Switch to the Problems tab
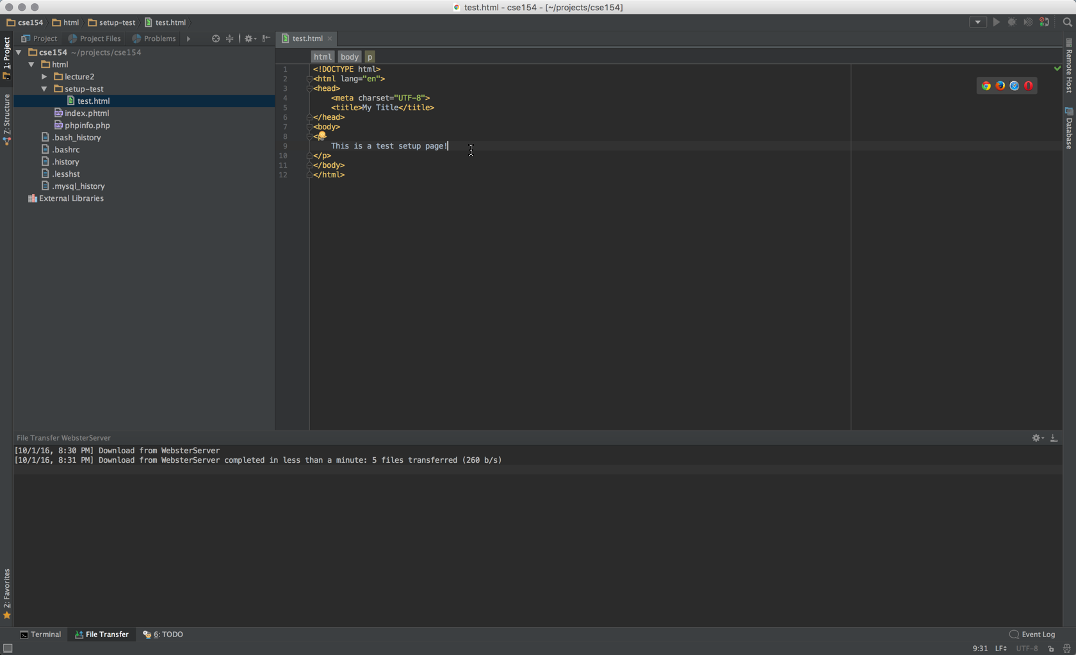The height and width of the screenshot is (655, 1076). pos(154,38)
